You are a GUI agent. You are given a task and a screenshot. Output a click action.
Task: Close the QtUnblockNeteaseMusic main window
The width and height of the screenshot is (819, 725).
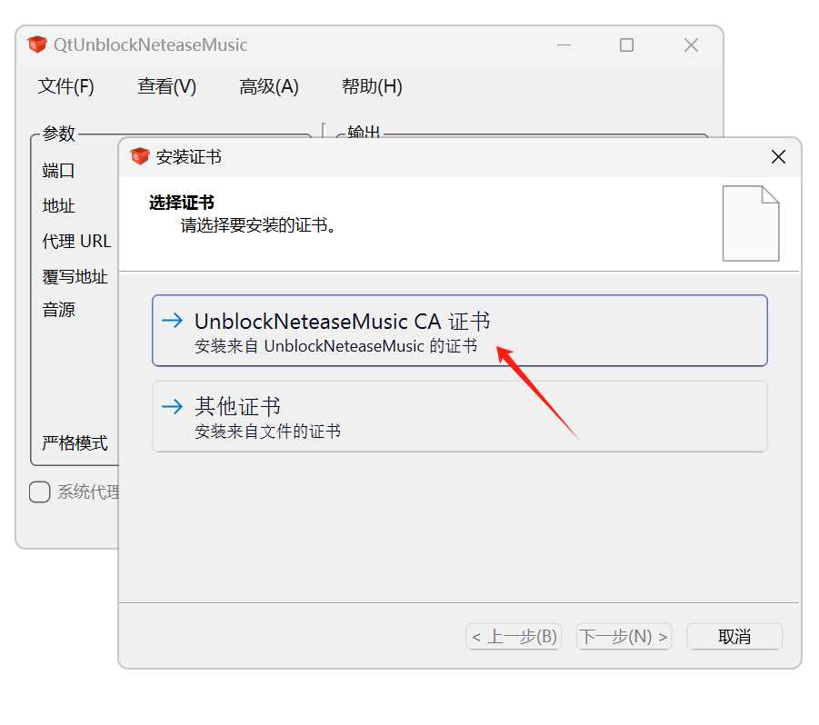click(691, 45)
